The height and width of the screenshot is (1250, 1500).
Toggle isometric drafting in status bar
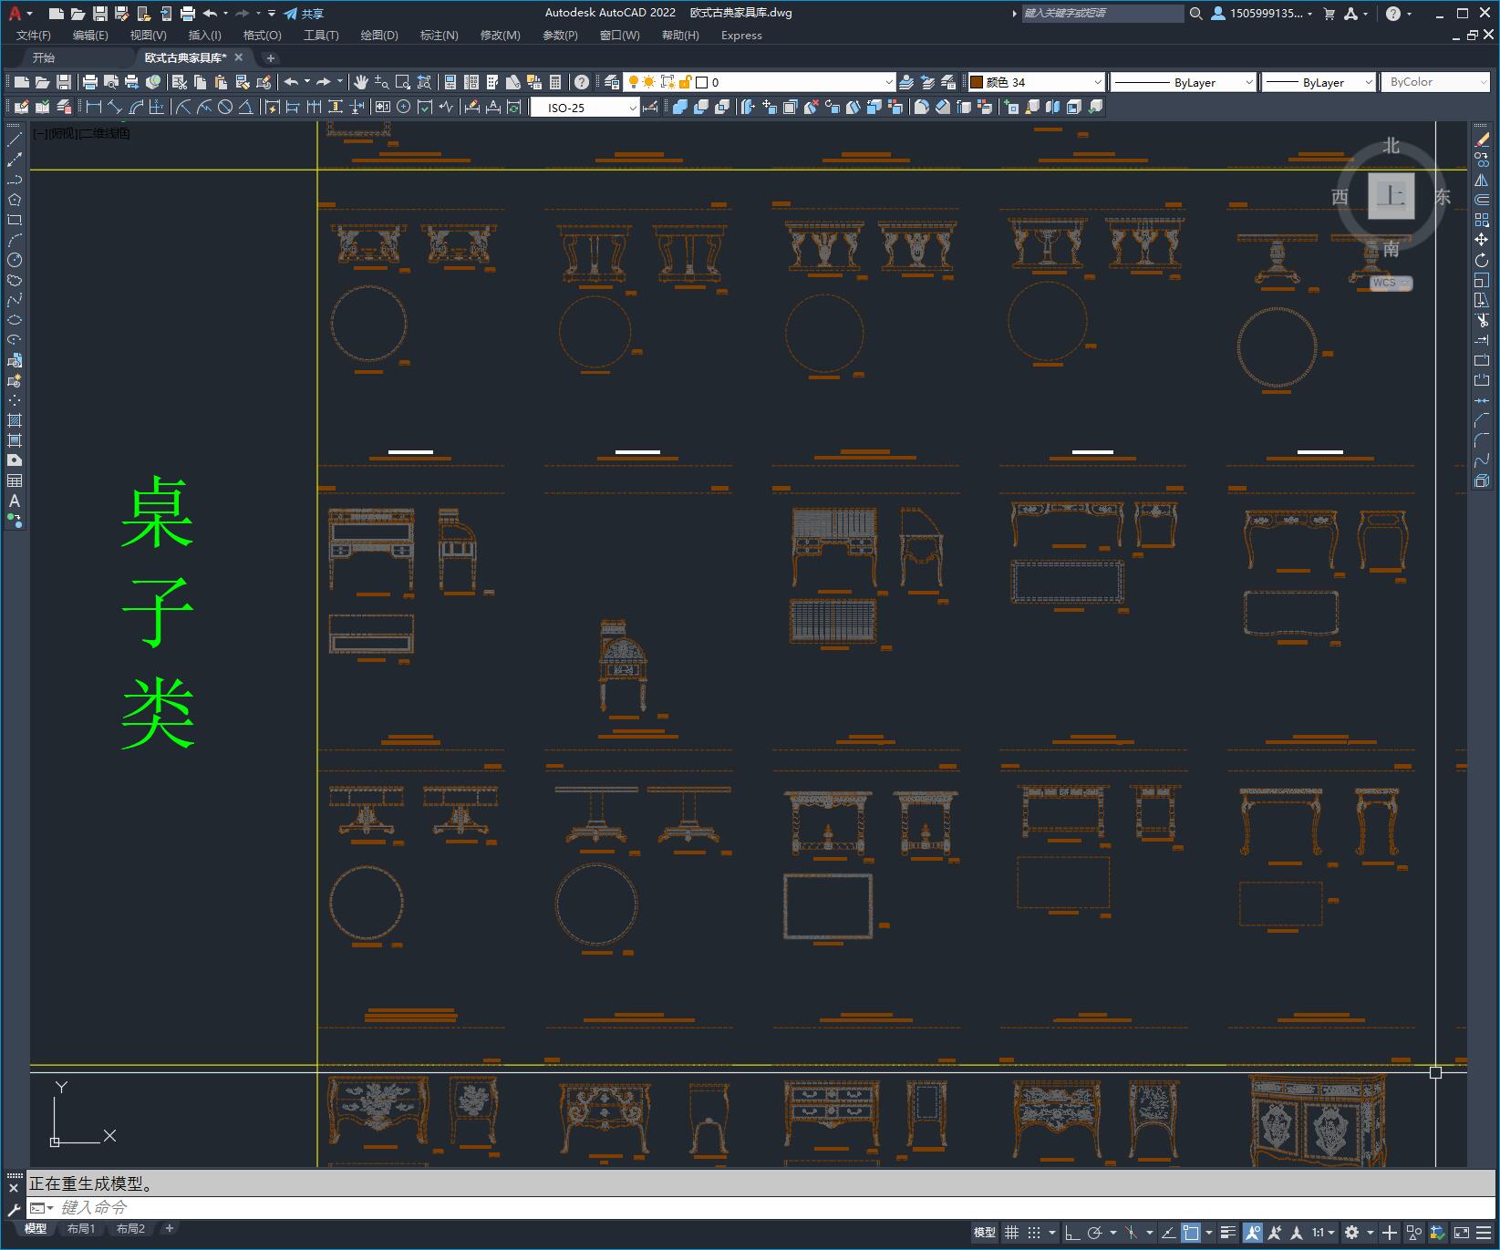[x=1131, y=1233]
